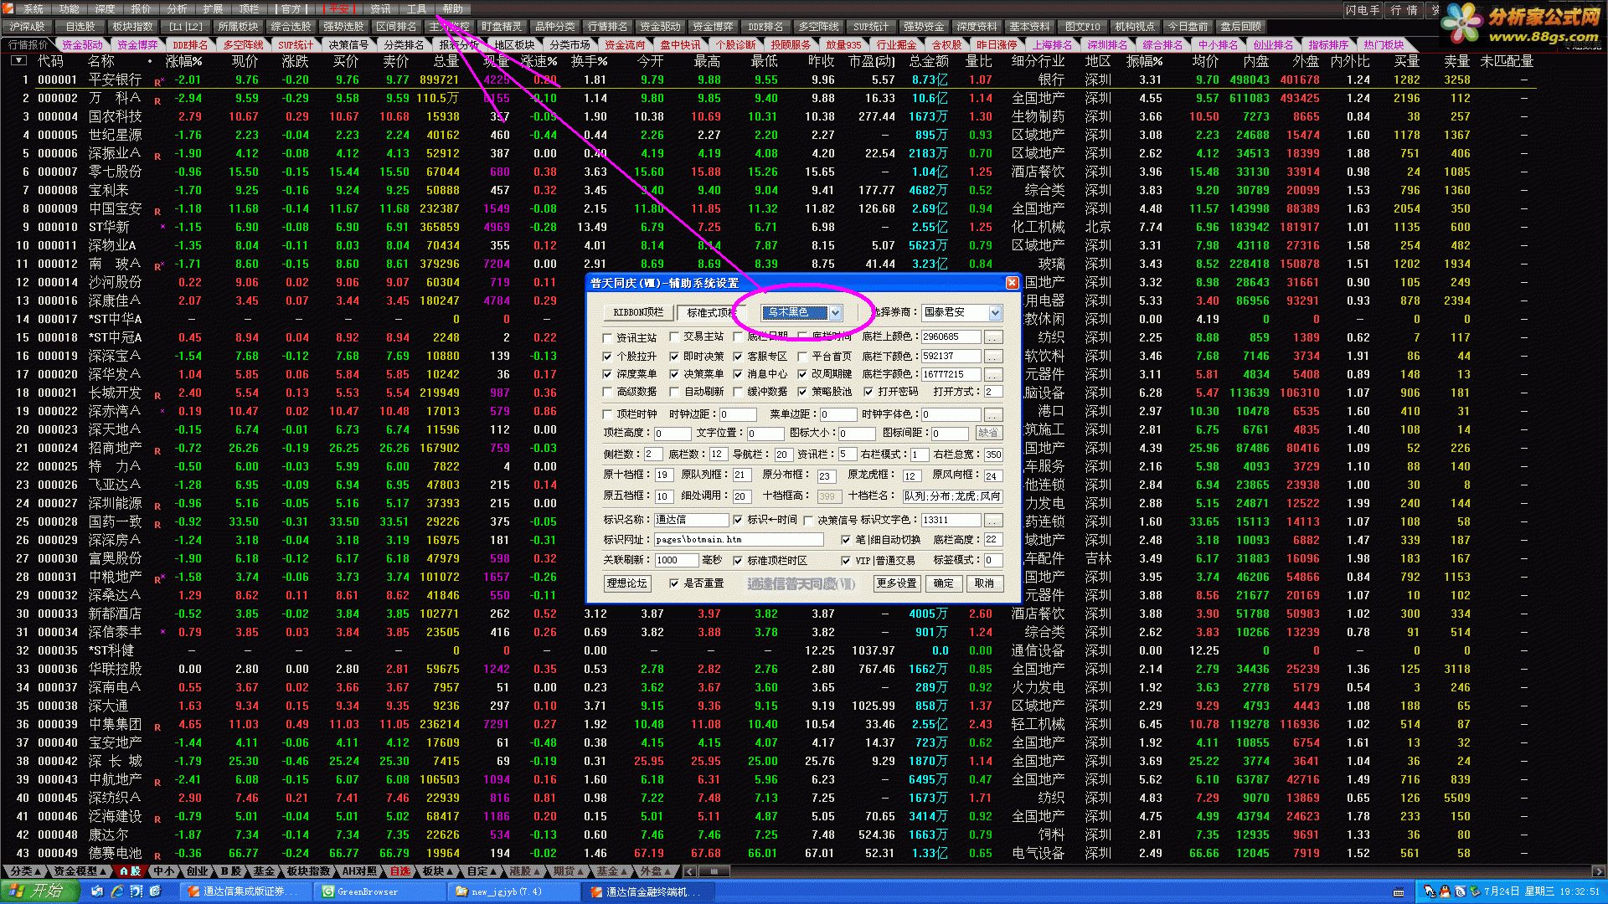Enable the 平台首页 checkbox
Screen dimensions: 1608x904
coord(803,357)
